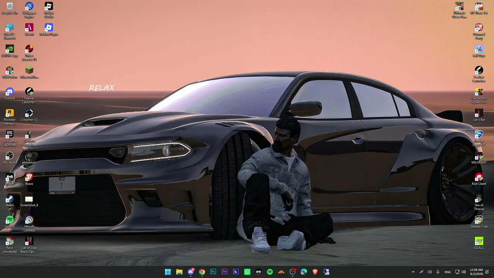Select the Rocket League shortcut
Image resolution: width=494 pixels, height=278 pixels.
(x=479, y=138)
